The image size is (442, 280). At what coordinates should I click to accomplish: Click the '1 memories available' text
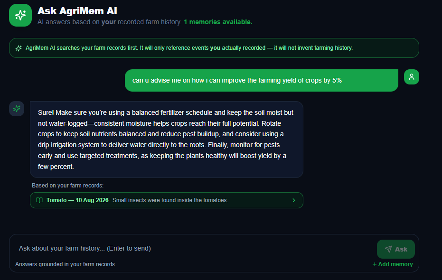(x=218, y=22)
